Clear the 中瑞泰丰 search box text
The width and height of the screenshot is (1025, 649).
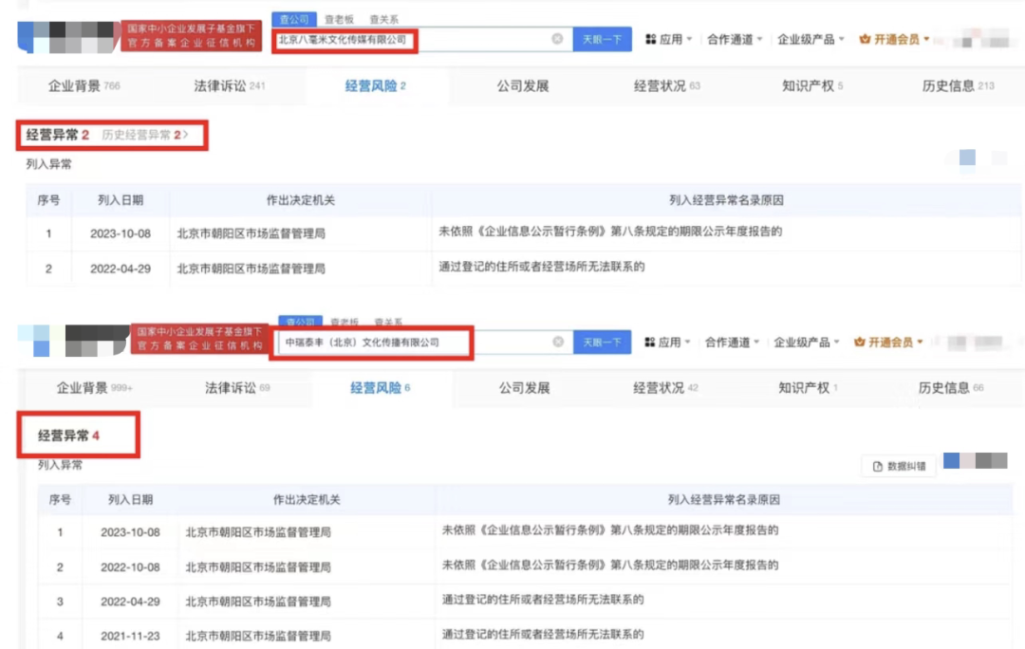pyautogui.click(x=558, y=342)
